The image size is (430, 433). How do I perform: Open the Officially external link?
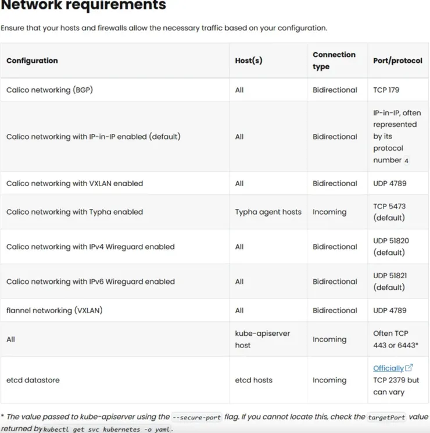click(x=388, y=368)
